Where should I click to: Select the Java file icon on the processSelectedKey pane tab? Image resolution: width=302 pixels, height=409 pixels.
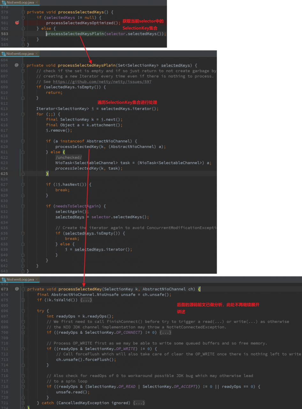4,279
